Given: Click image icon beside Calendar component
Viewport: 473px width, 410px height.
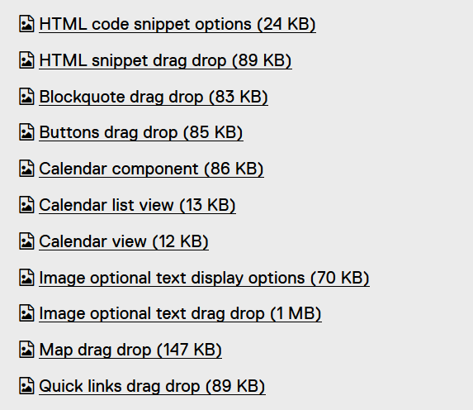Looking at the screenshot, I should [x=26, y=169].
